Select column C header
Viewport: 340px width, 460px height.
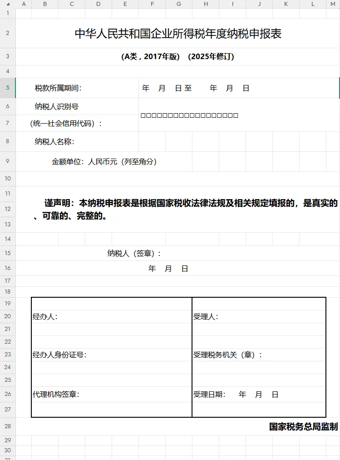(x=72, y=4)
